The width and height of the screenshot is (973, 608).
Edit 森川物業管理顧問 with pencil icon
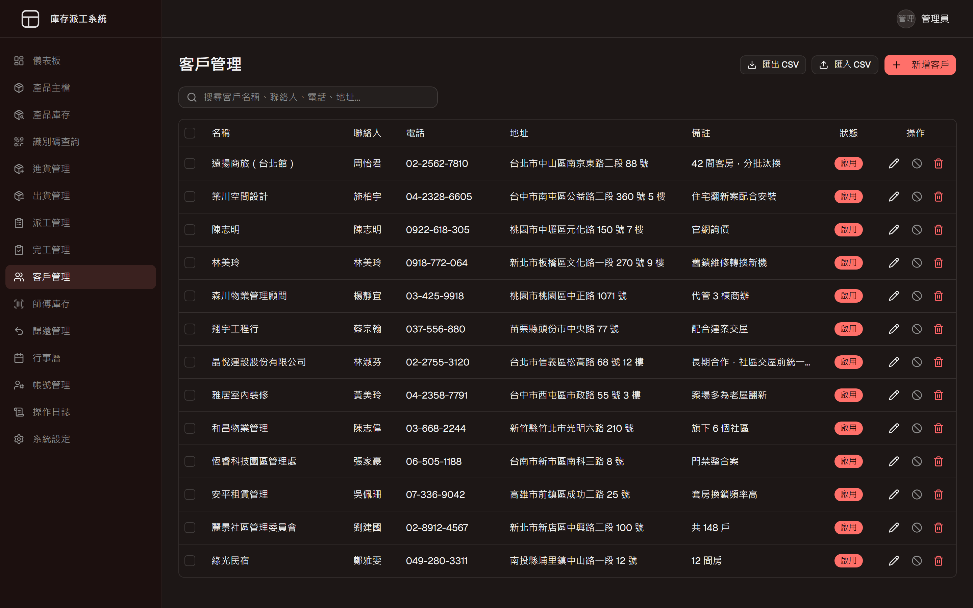coord(893,296)
